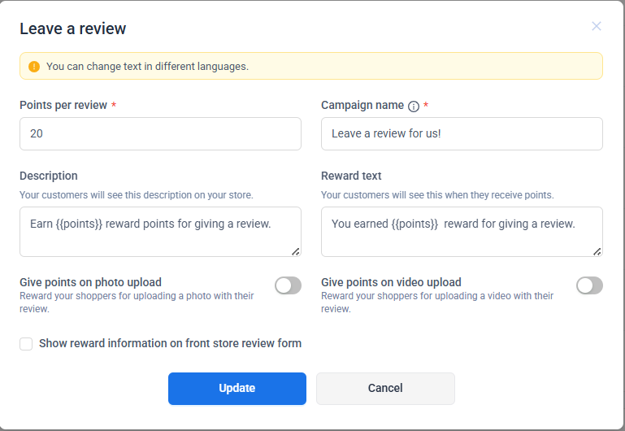Cancel the review campaign changes
Screen dimensions: 625x431
click(x=385, y=389)
